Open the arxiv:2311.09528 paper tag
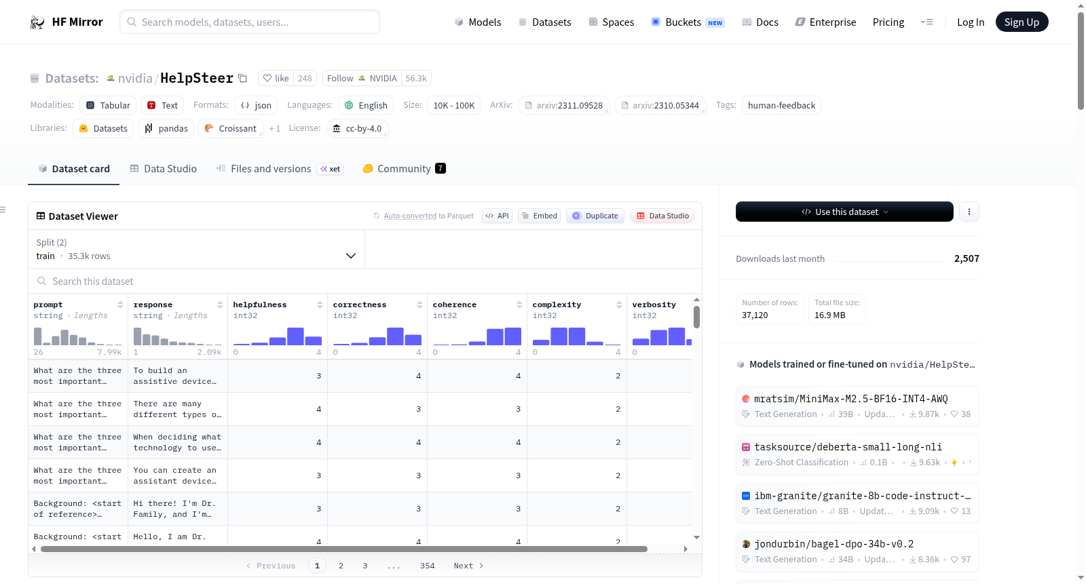The height and width of the screenshot is (584, 1086). click(564, 105)
